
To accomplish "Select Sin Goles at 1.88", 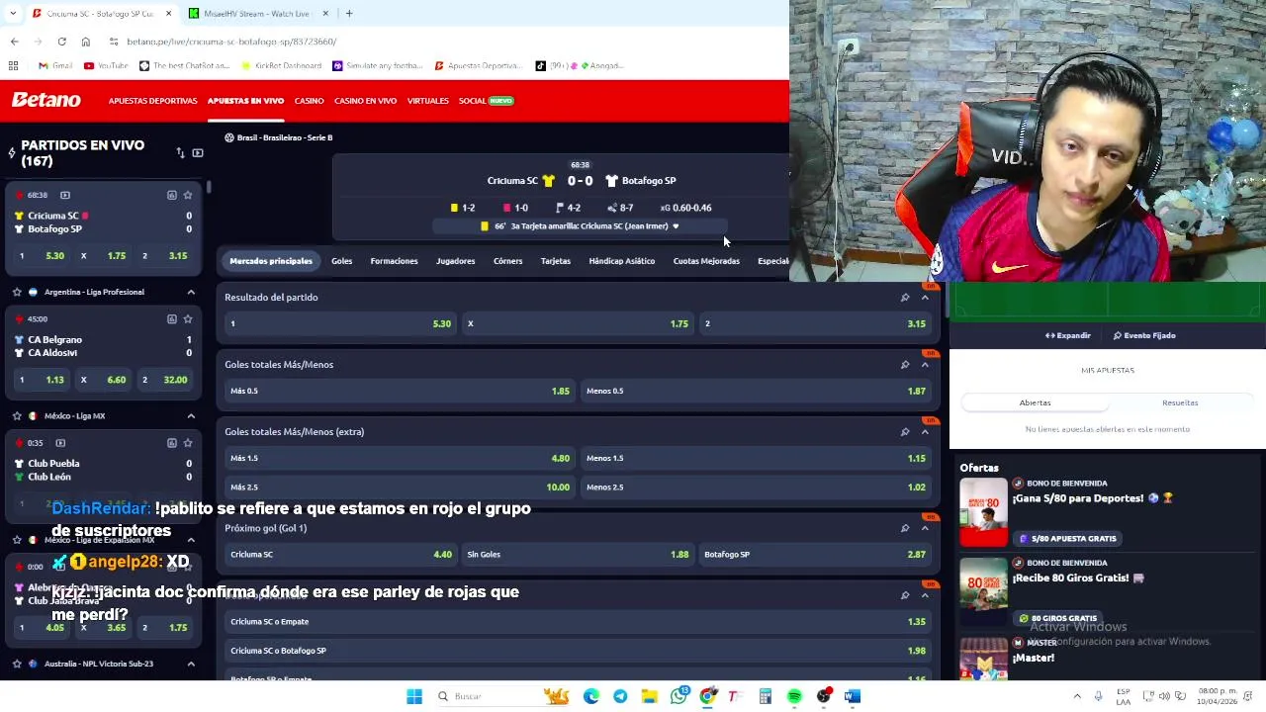I will point(578,555).
